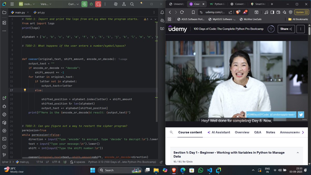Switch to the University browser tab
Screen dimensions: 311x175
(176, 4)
